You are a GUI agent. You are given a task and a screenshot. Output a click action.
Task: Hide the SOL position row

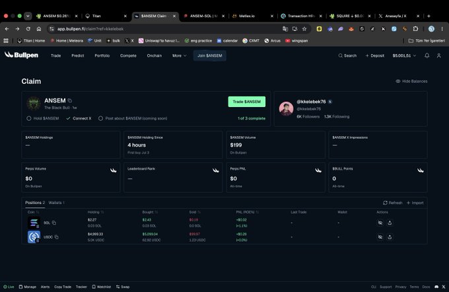(380, 223)
